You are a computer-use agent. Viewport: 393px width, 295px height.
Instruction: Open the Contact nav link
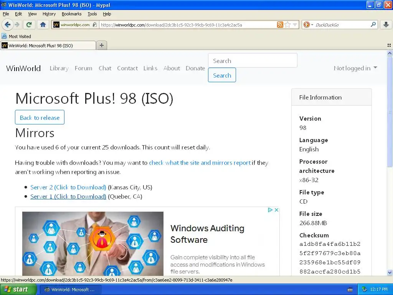[x=127, y=68]
